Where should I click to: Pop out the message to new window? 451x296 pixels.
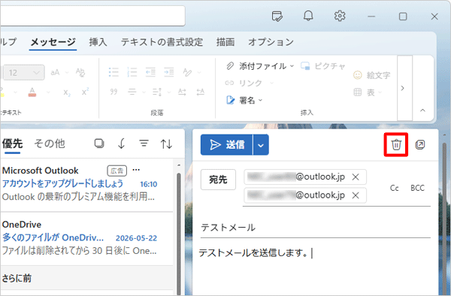(420, 144)
